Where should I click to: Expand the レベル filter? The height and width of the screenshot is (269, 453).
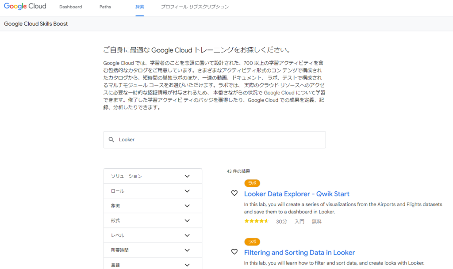(x=153, y=235)
